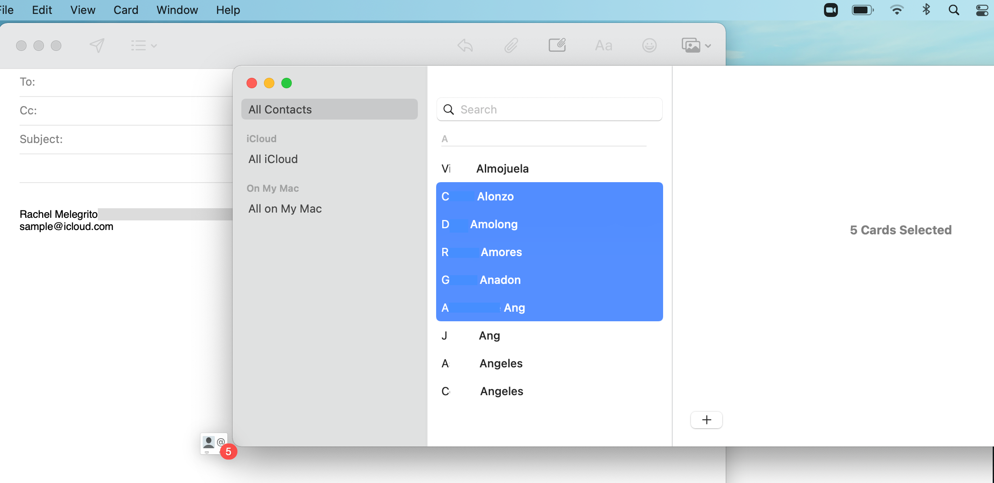Open the Card menu

(x=126, y=10)
